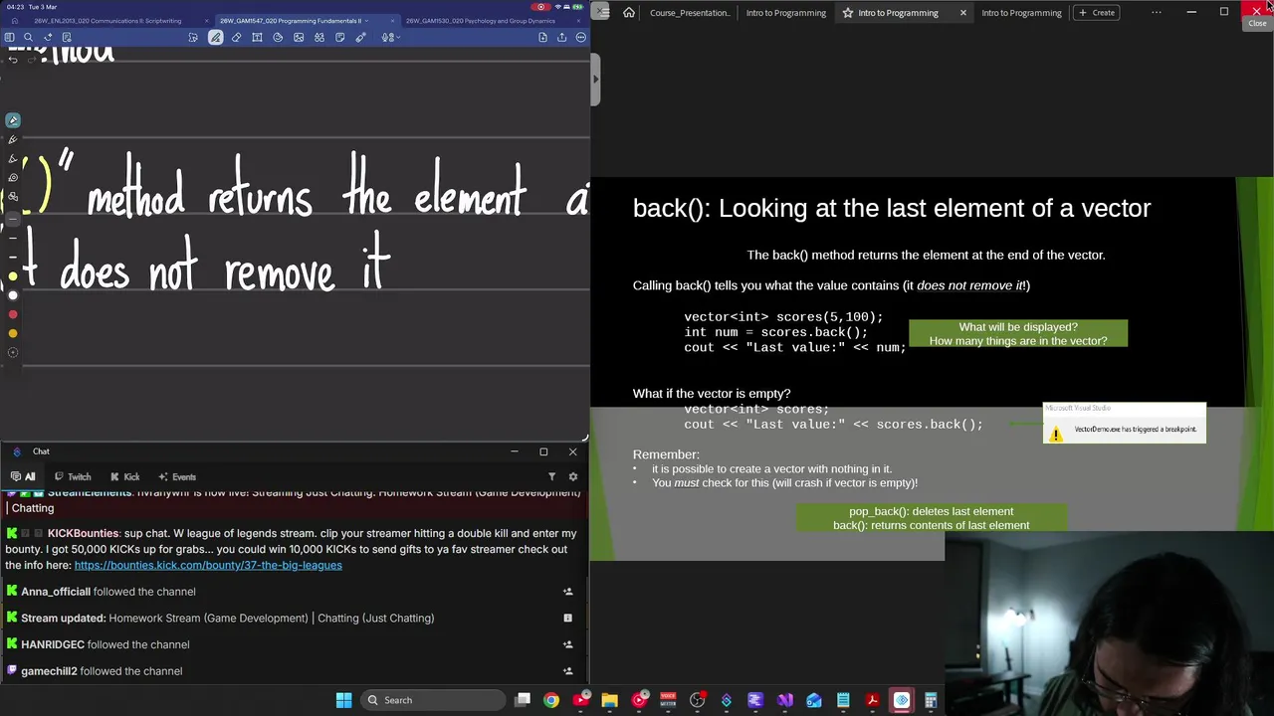Pick the white color swatch

pos(13,294)
